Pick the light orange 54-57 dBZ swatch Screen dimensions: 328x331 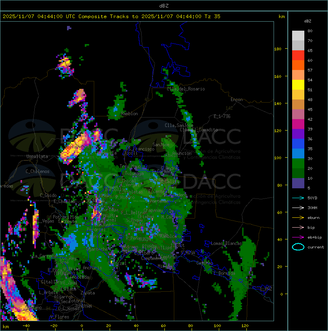point(298,75)
